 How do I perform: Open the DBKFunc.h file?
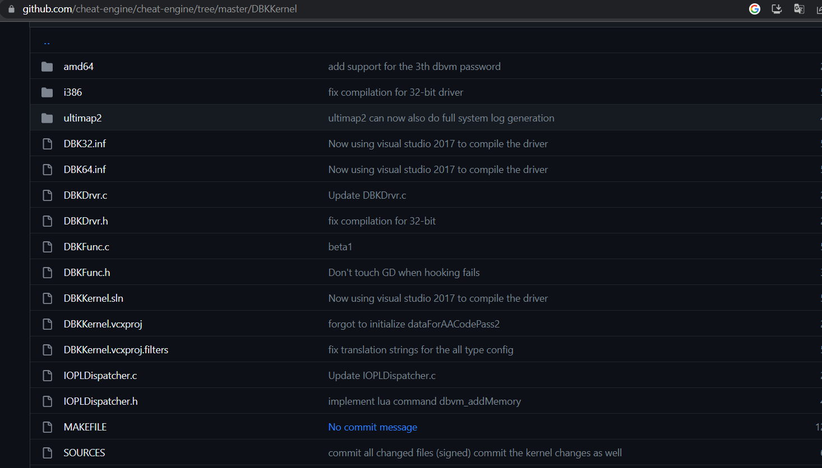click(x=87, y=273)
